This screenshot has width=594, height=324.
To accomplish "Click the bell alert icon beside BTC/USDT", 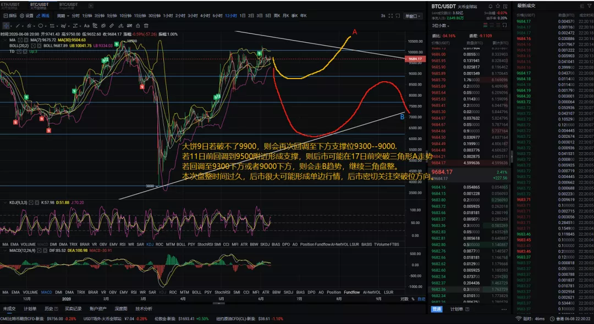I will point(491,6).
